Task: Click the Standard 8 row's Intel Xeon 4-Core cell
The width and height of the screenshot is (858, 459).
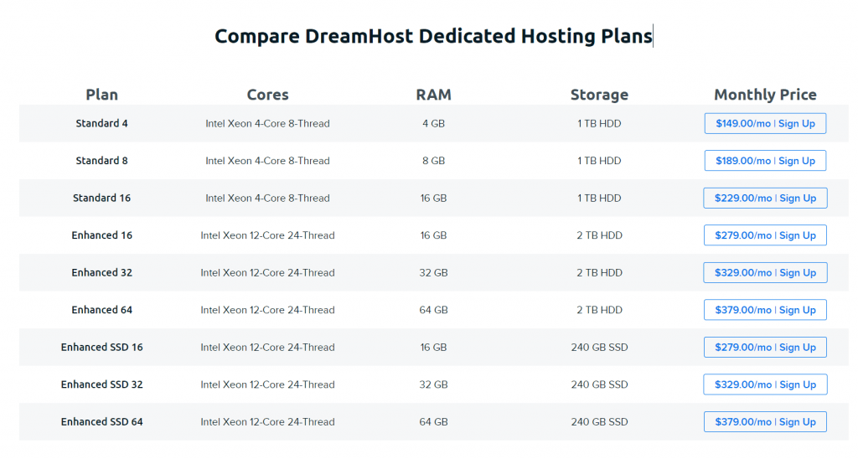Action: pyautogui.click(x=267, y=161)
